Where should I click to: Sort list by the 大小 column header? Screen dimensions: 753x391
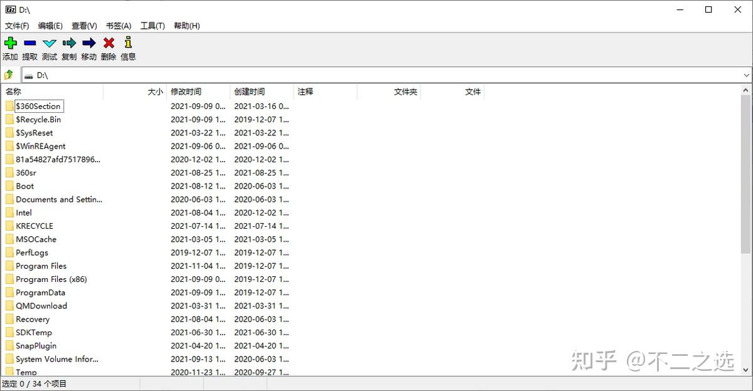[x=135, y=91]
